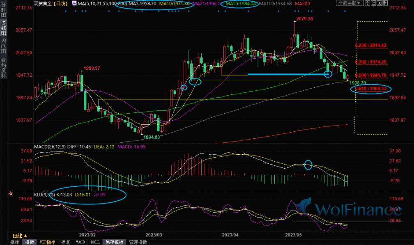Image resolution: width=414 pixels, height=245 pixels.
Task: Click the 37.08 label on the left MACD axis
Action: pyautogui.click(x=26, y=151)
